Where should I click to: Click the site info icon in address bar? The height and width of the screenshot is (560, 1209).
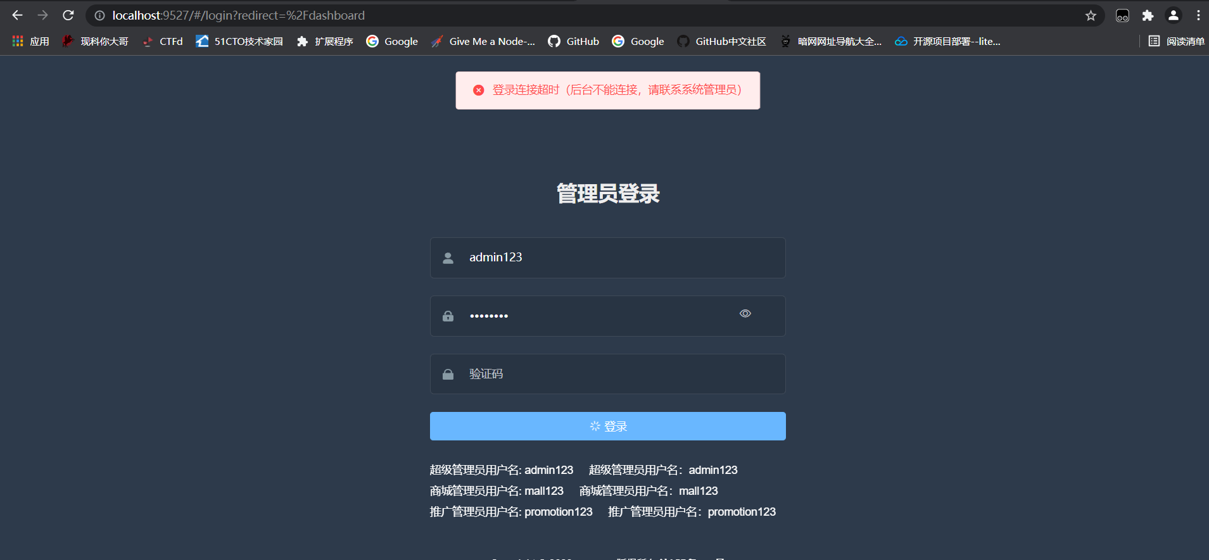coord(99,16)
